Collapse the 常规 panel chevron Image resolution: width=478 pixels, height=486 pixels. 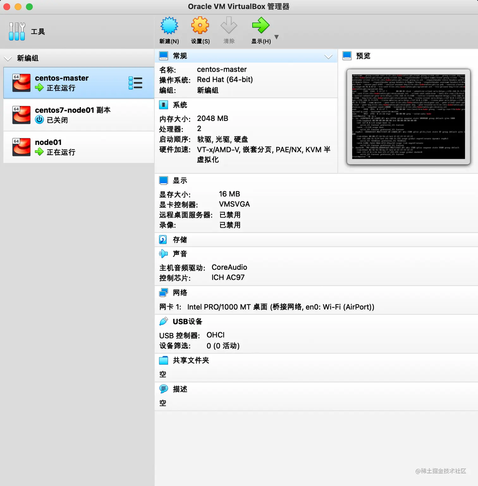pyautogui.click(x=329, y=56)
